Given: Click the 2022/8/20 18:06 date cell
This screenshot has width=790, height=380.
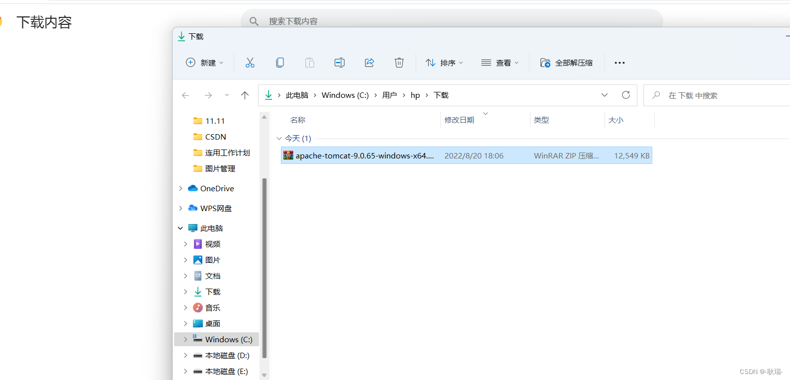Looking at the screenshot, I should point(474,155).
